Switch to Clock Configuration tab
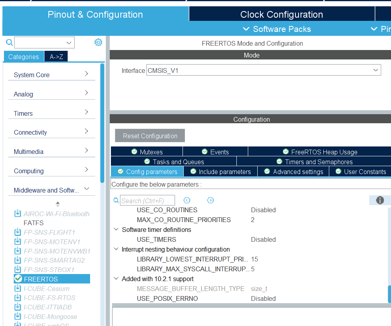This screenshot has width=391, height=326. point(282,14)
